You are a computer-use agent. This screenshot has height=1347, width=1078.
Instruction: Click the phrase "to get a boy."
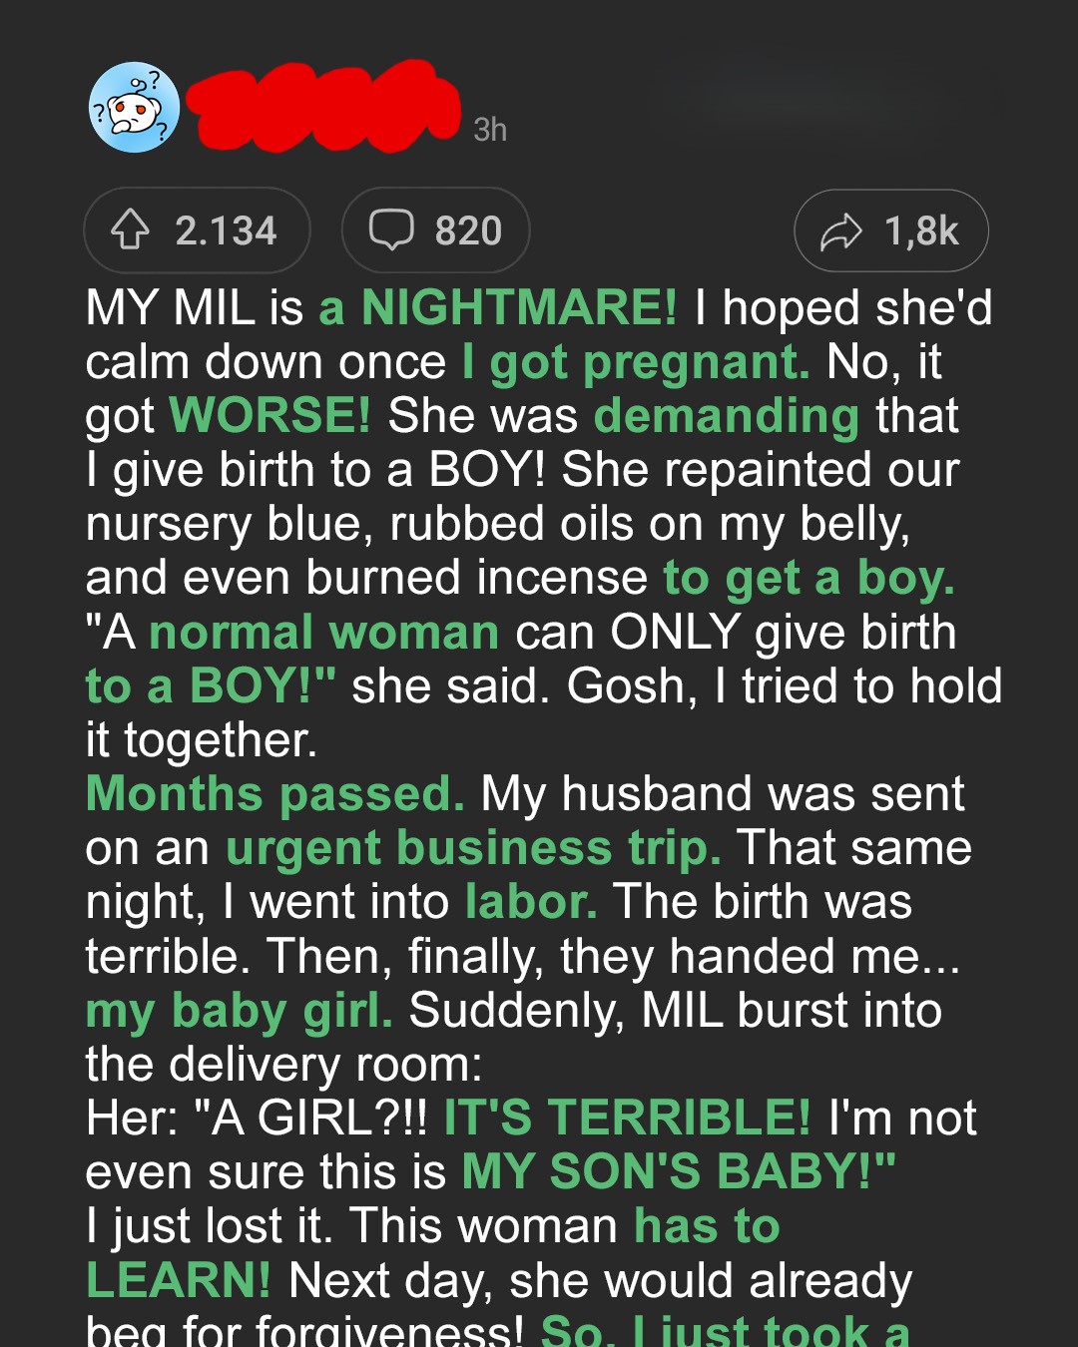click(809, 579)
